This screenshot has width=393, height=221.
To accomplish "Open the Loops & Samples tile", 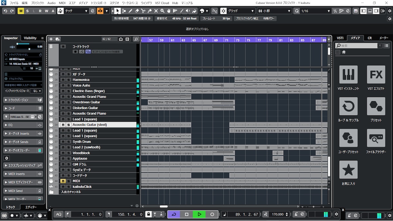I will (348, 106).
